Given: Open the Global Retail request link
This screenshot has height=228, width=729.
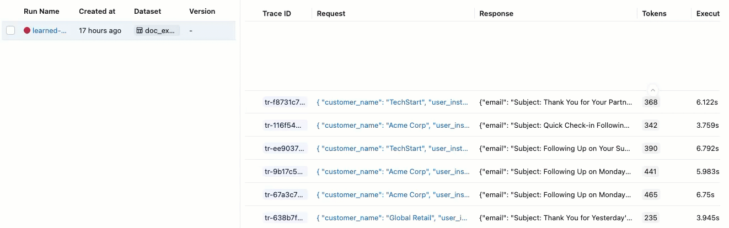Looking at the screenshot, I should [x=393, y=218].
